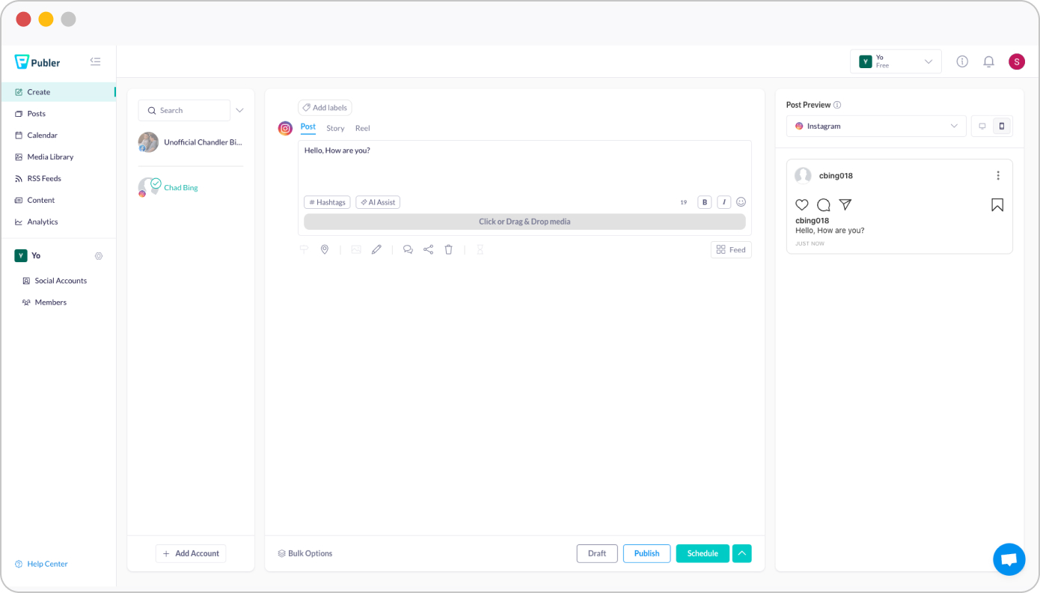Collapse the sidebar using the menu icon
The image size is (1040, 593).
pyautogui.click(x=95, y=62)
